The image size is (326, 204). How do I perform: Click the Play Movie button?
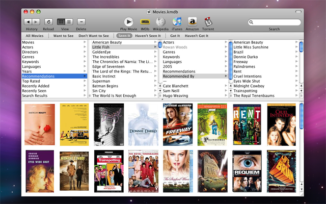coord(128,21)
